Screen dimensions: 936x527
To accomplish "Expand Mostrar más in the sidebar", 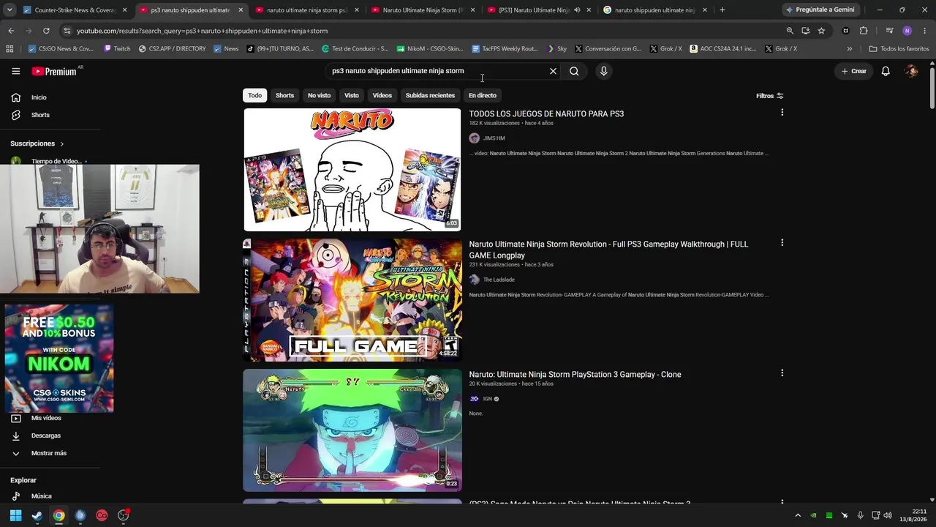I will point(50,453).
